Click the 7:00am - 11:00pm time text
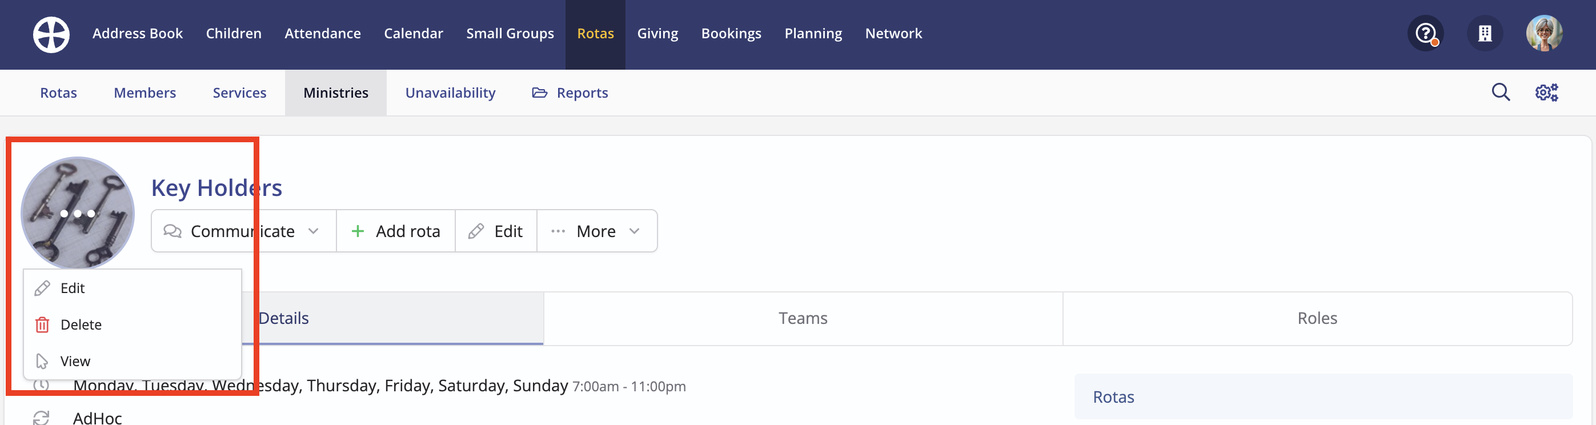1596x425 pixels. (x=629, y=387)
